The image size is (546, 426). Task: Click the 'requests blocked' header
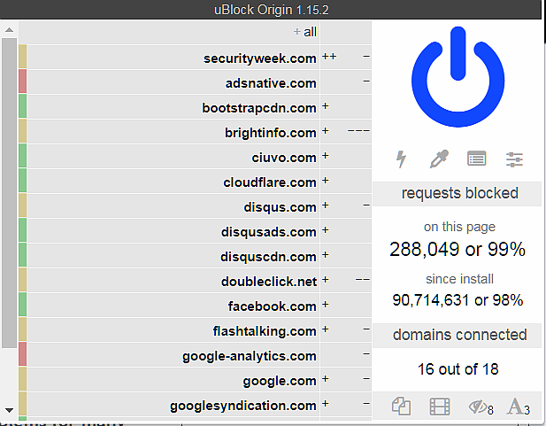[458, 193]
